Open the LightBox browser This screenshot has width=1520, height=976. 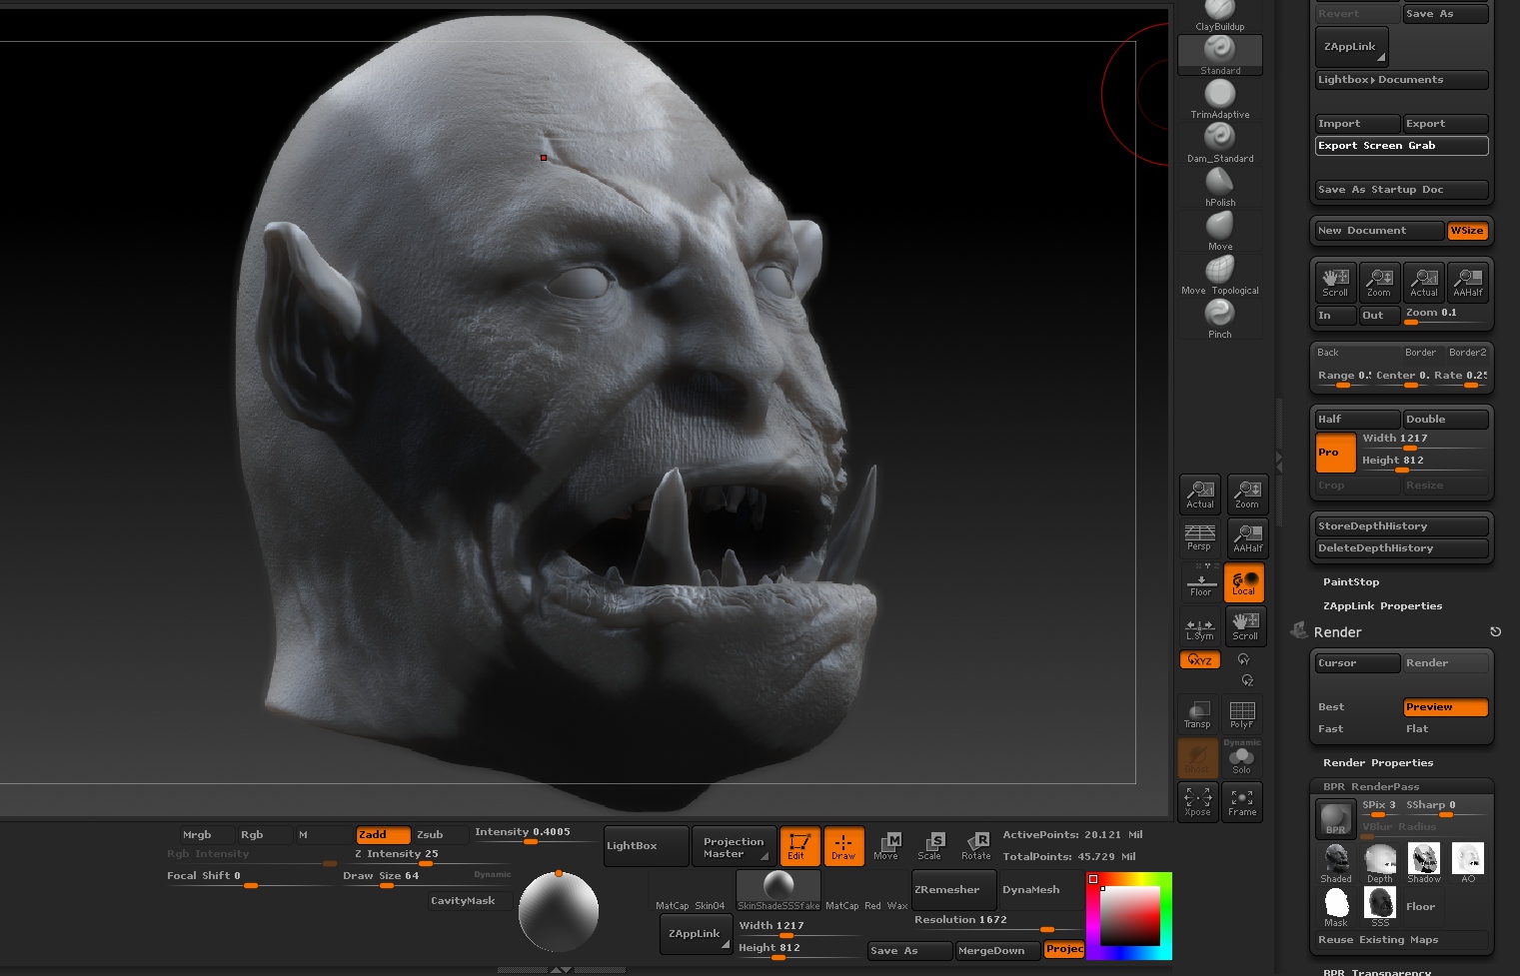[x=646, y=846]
